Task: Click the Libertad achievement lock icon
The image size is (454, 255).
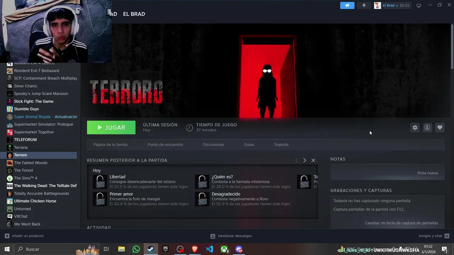Action: click(x=100, y=182)
